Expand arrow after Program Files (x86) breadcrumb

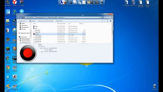click(x=58, y=17)
